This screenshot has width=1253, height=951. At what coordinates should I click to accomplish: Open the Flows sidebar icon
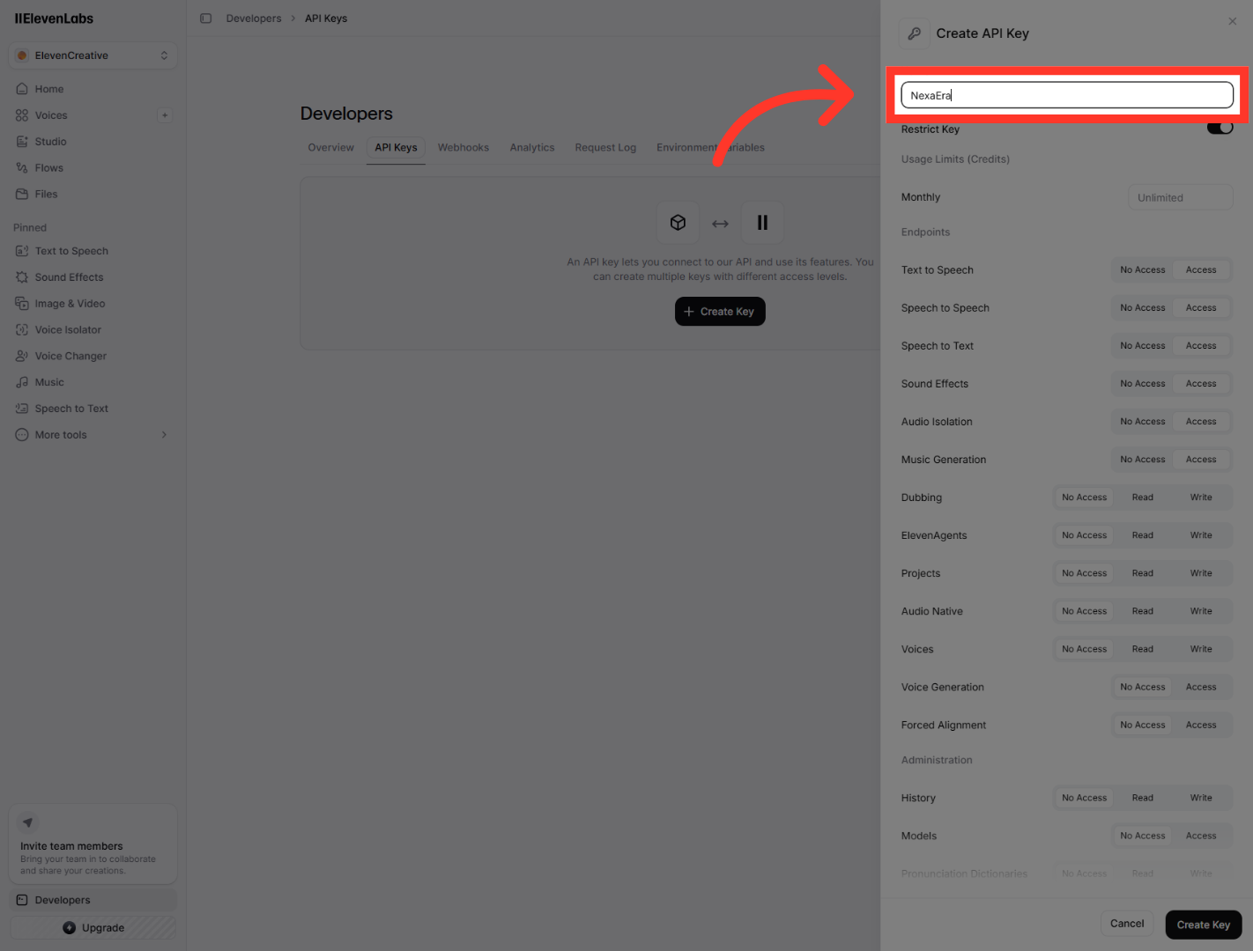[22, 168]
